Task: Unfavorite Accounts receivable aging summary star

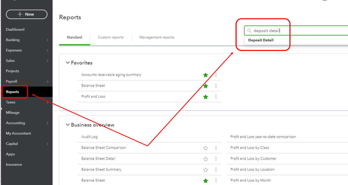Action: click(x=206, y=75)
